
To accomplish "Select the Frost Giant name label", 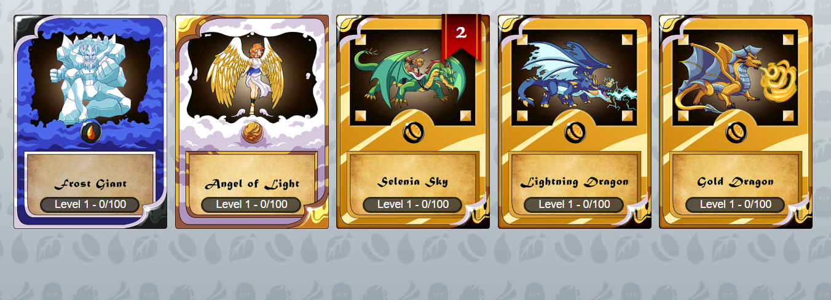I will click(x=90, y=183).
